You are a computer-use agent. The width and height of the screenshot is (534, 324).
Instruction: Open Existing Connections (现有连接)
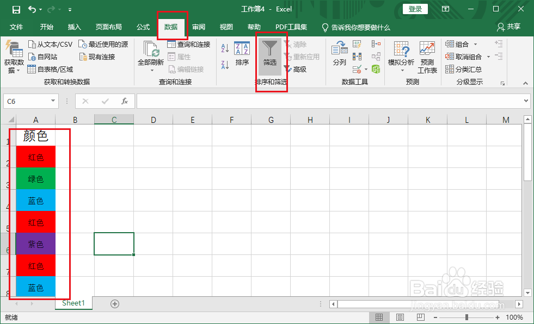pos(97,57)
